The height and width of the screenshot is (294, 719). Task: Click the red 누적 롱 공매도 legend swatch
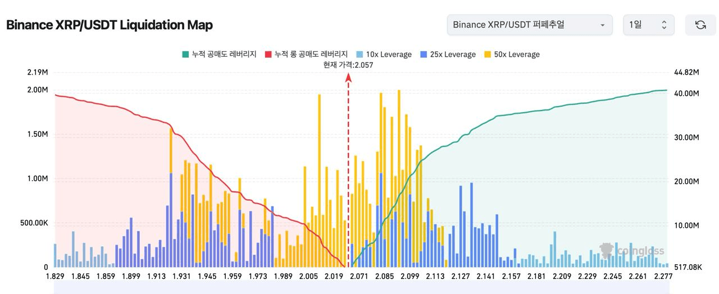(x=268, y=54)
